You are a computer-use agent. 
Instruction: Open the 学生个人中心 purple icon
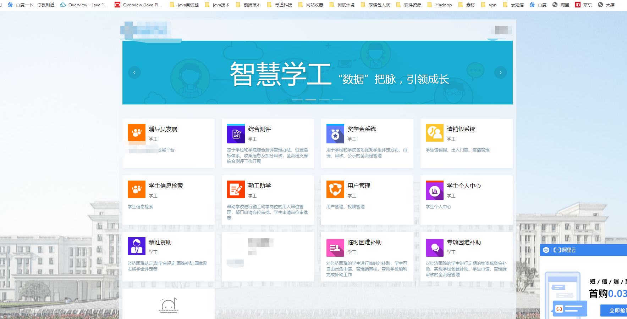435,190
